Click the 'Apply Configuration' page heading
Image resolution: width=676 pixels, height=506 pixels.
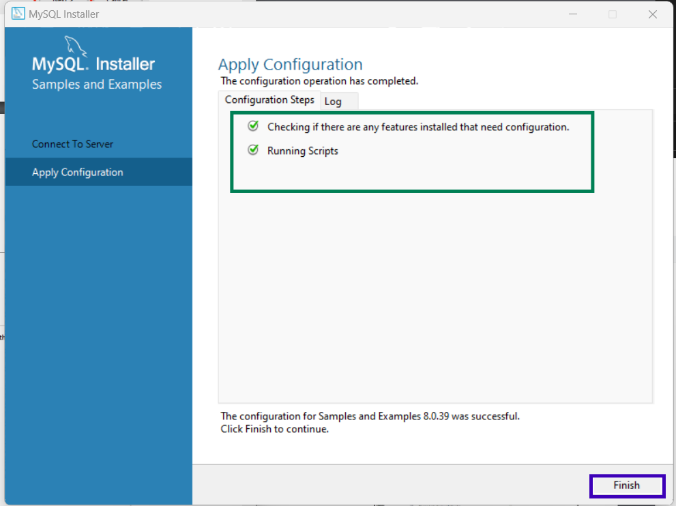290,65
